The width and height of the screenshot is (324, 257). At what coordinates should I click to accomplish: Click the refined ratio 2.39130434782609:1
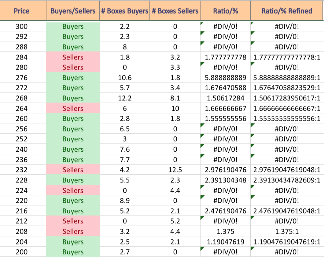pyautogui.click(x=287, y=180)
